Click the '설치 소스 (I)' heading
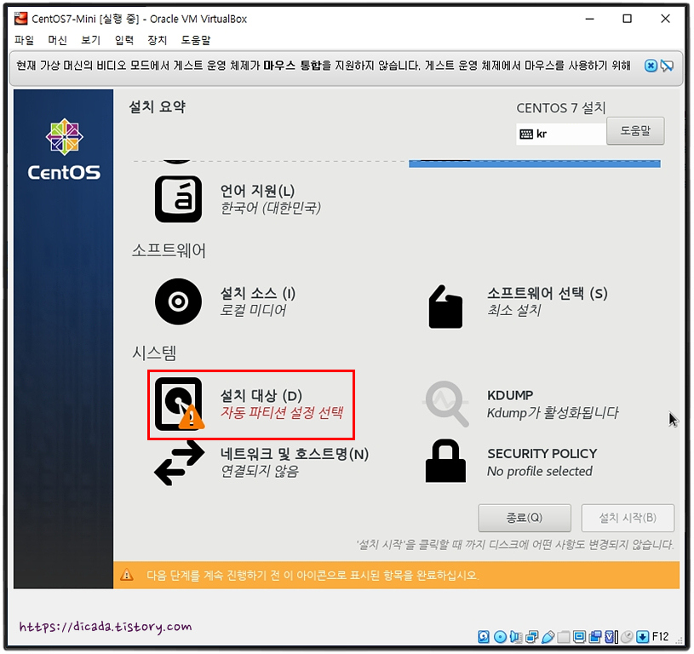694x654 pixels. coord(258,293)
